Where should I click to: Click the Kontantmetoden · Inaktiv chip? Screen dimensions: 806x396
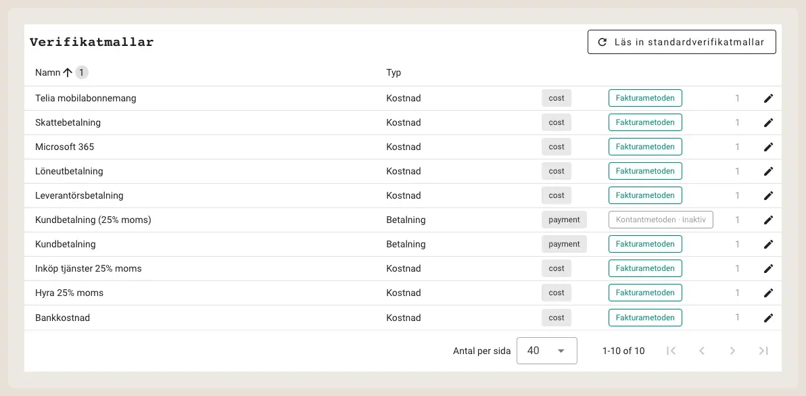pos(661,220)
